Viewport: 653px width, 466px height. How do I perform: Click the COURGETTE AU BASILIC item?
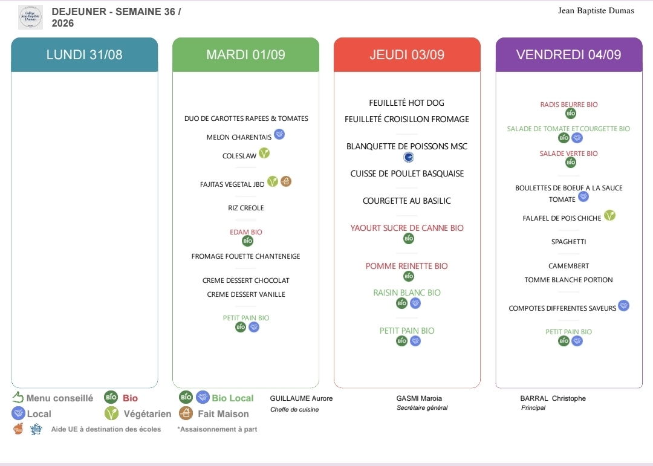[407, 201]
